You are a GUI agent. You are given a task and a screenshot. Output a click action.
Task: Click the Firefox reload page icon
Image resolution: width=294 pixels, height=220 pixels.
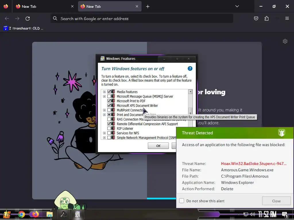tap(28, 19)
